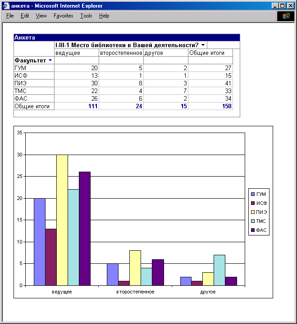This screenshot has height=324, width=297.
Task: Click the Internet Explorer page icon in title bar
Action: pos(6,5)
